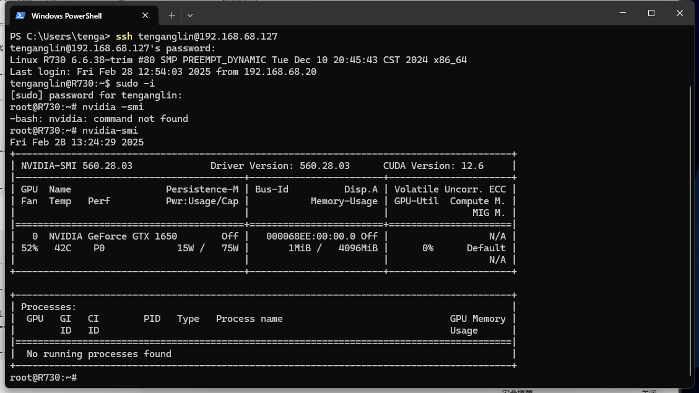
Task: Click the 'Memory-Usage' column header
Action: (x=344, y=201)
